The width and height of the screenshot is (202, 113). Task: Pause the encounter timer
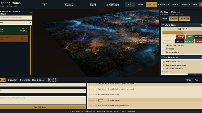coord(140,4)
